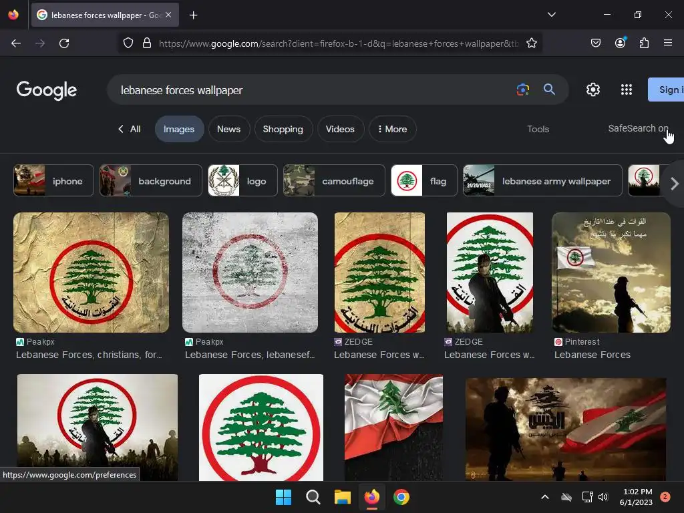Expand the list all tabs chevron
The width and height of the screenshot is (684, 513).
(551, 15)
